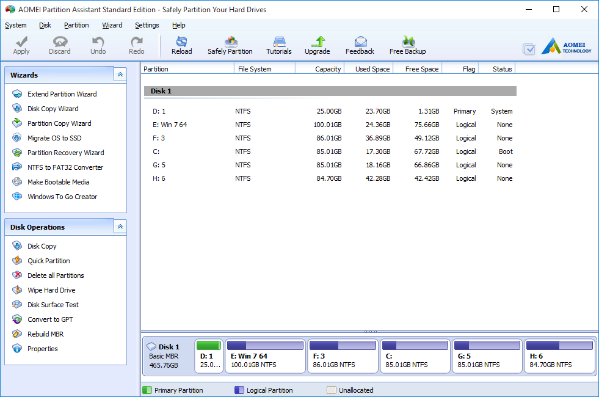599x397 pixels.
Task: Collapse the Disk Operations panel
Action: click(120, 227)
